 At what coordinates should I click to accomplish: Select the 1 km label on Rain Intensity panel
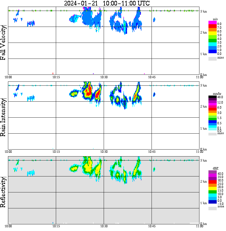203,129
